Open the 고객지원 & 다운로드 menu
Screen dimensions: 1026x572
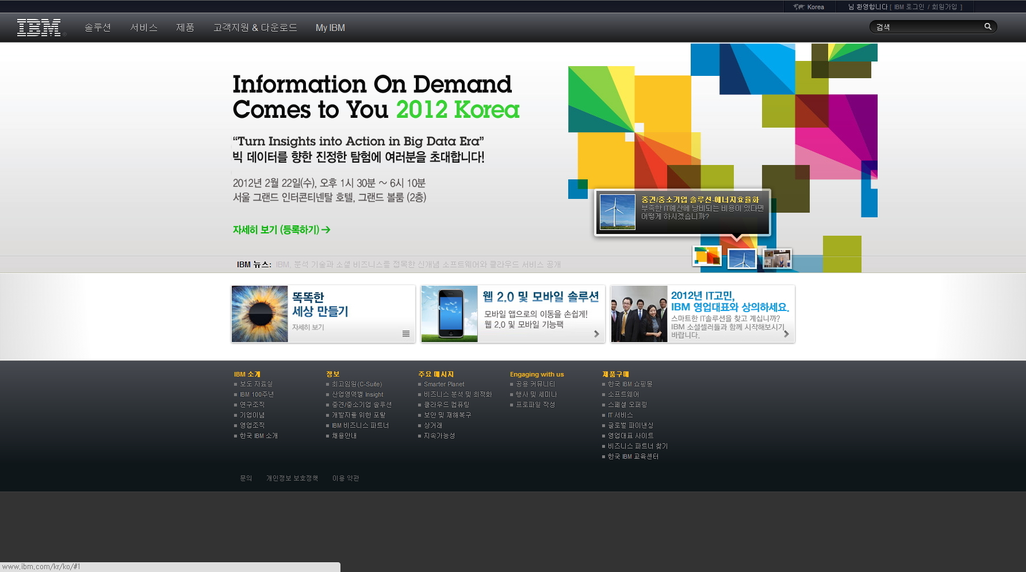coord(255,28)
